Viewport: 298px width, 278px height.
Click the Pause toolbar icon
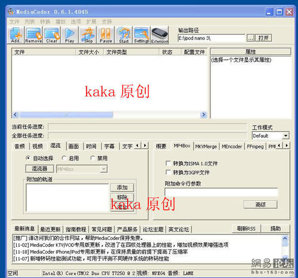pyautogui.click(x=105, y=35)
